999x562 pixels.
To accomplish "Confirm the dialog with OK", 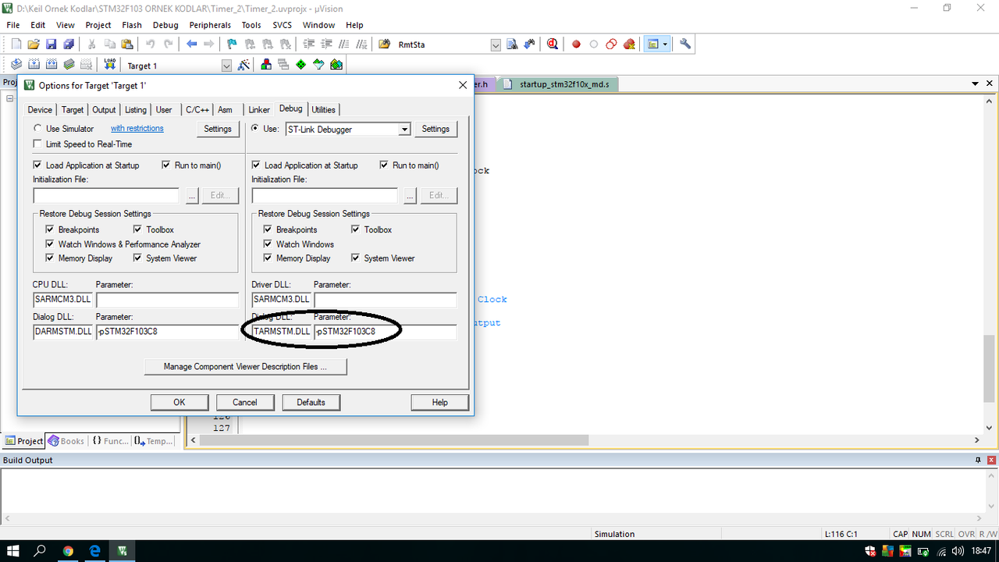I will click(180, 402).
